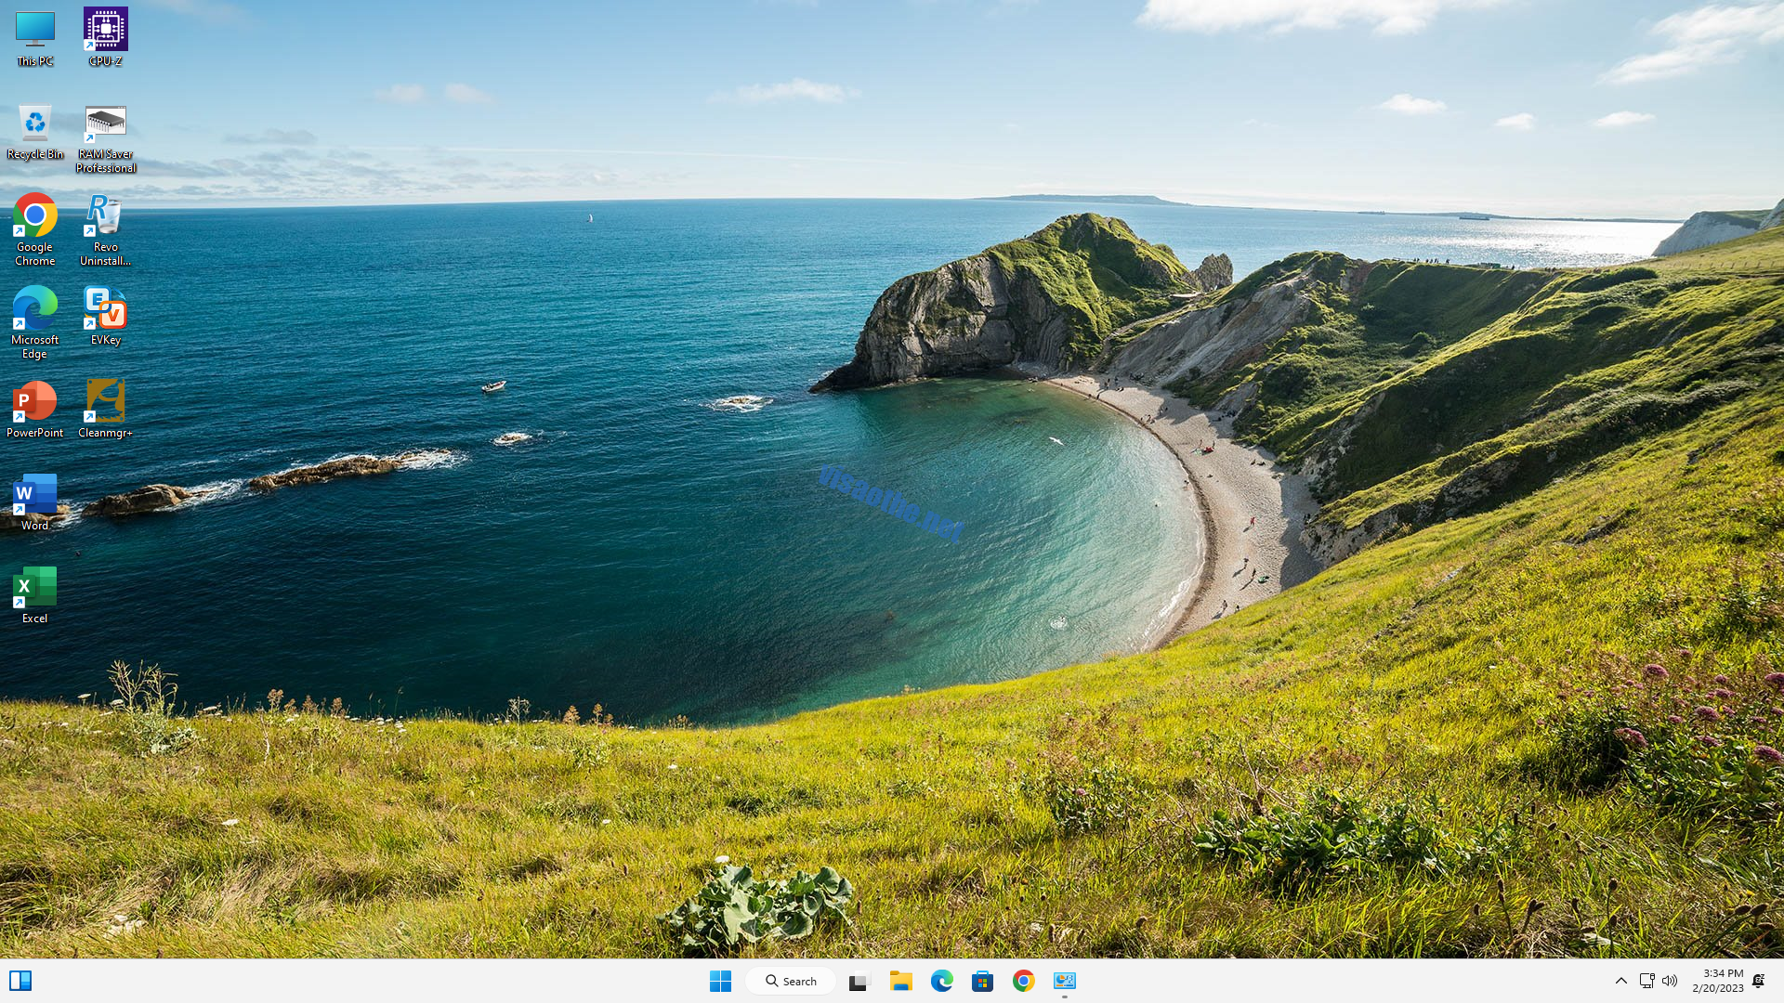
Task: Select the Excel desktop shortcut
Action: [x=35, y=595]
